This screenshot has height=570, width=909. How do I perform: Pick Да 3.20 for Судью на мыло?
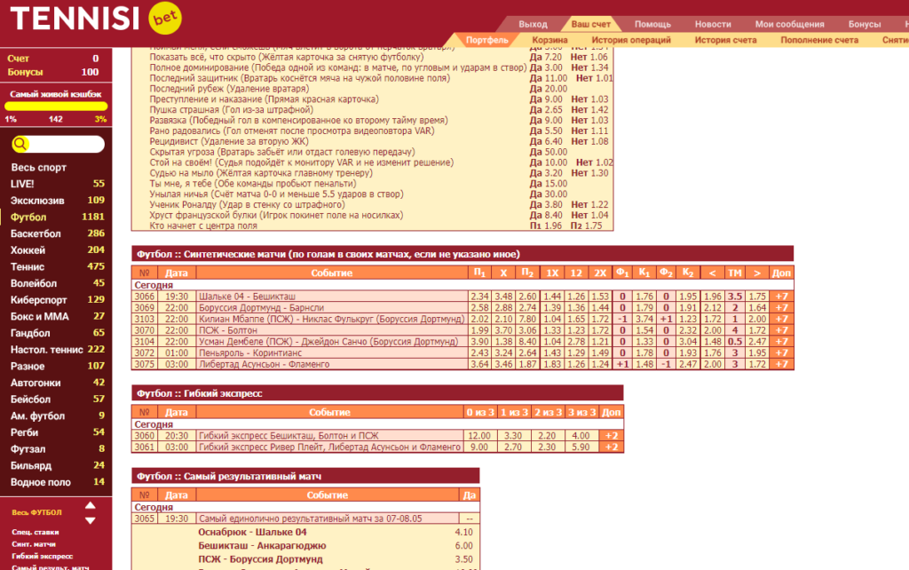(546, 173)
